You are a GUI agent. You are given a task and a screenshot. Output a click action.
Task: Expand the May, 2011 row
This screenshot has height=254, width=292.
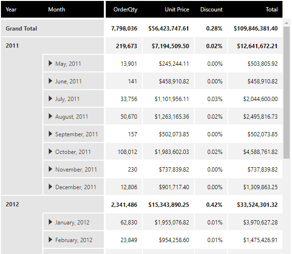coord(50,63)
